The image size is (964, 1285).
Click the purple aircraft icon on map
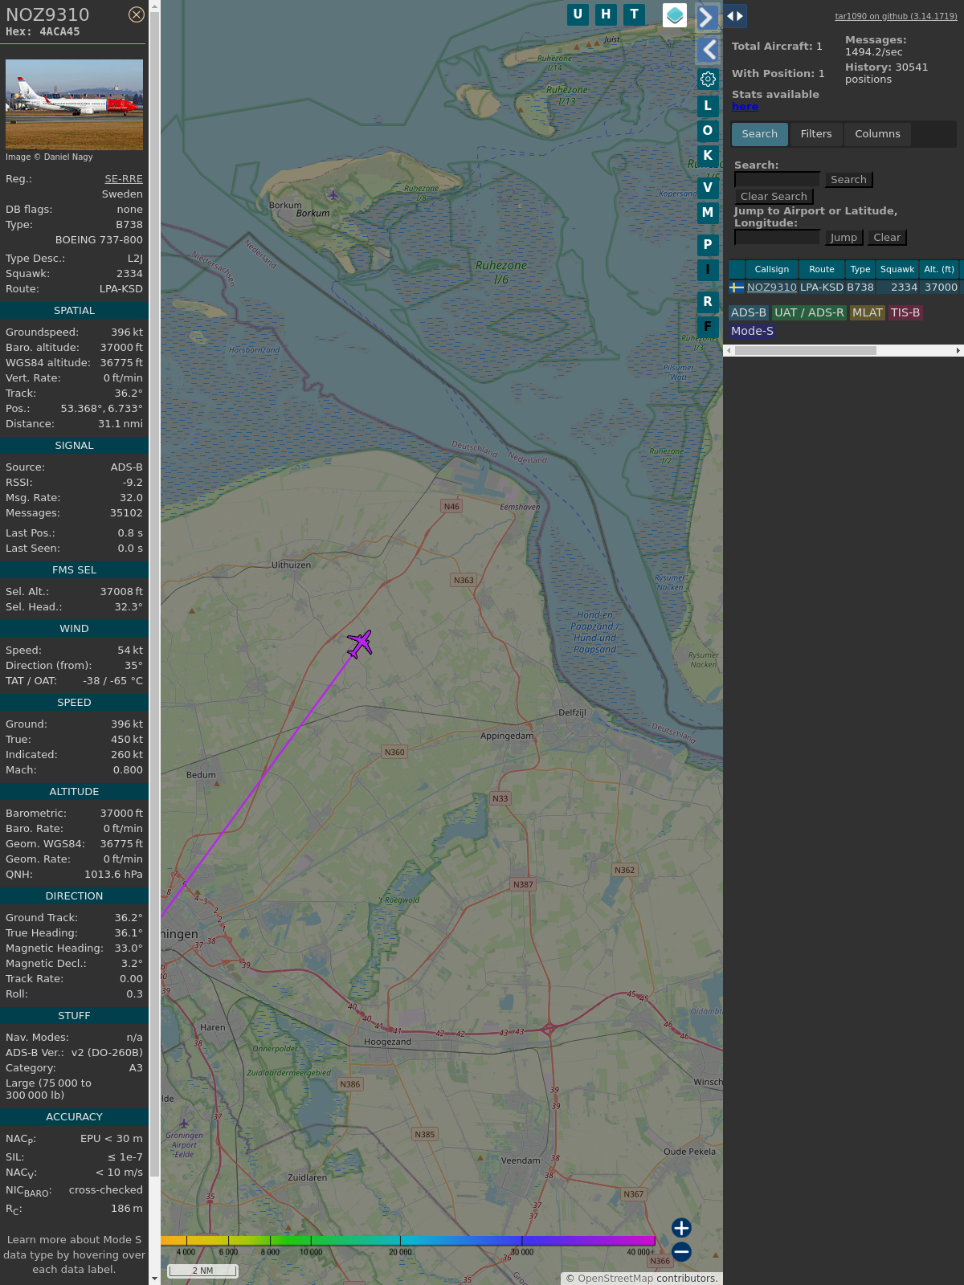pos(360,643)
